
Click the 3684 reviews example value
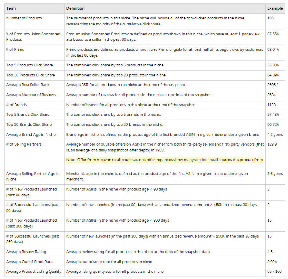[271, 95]
